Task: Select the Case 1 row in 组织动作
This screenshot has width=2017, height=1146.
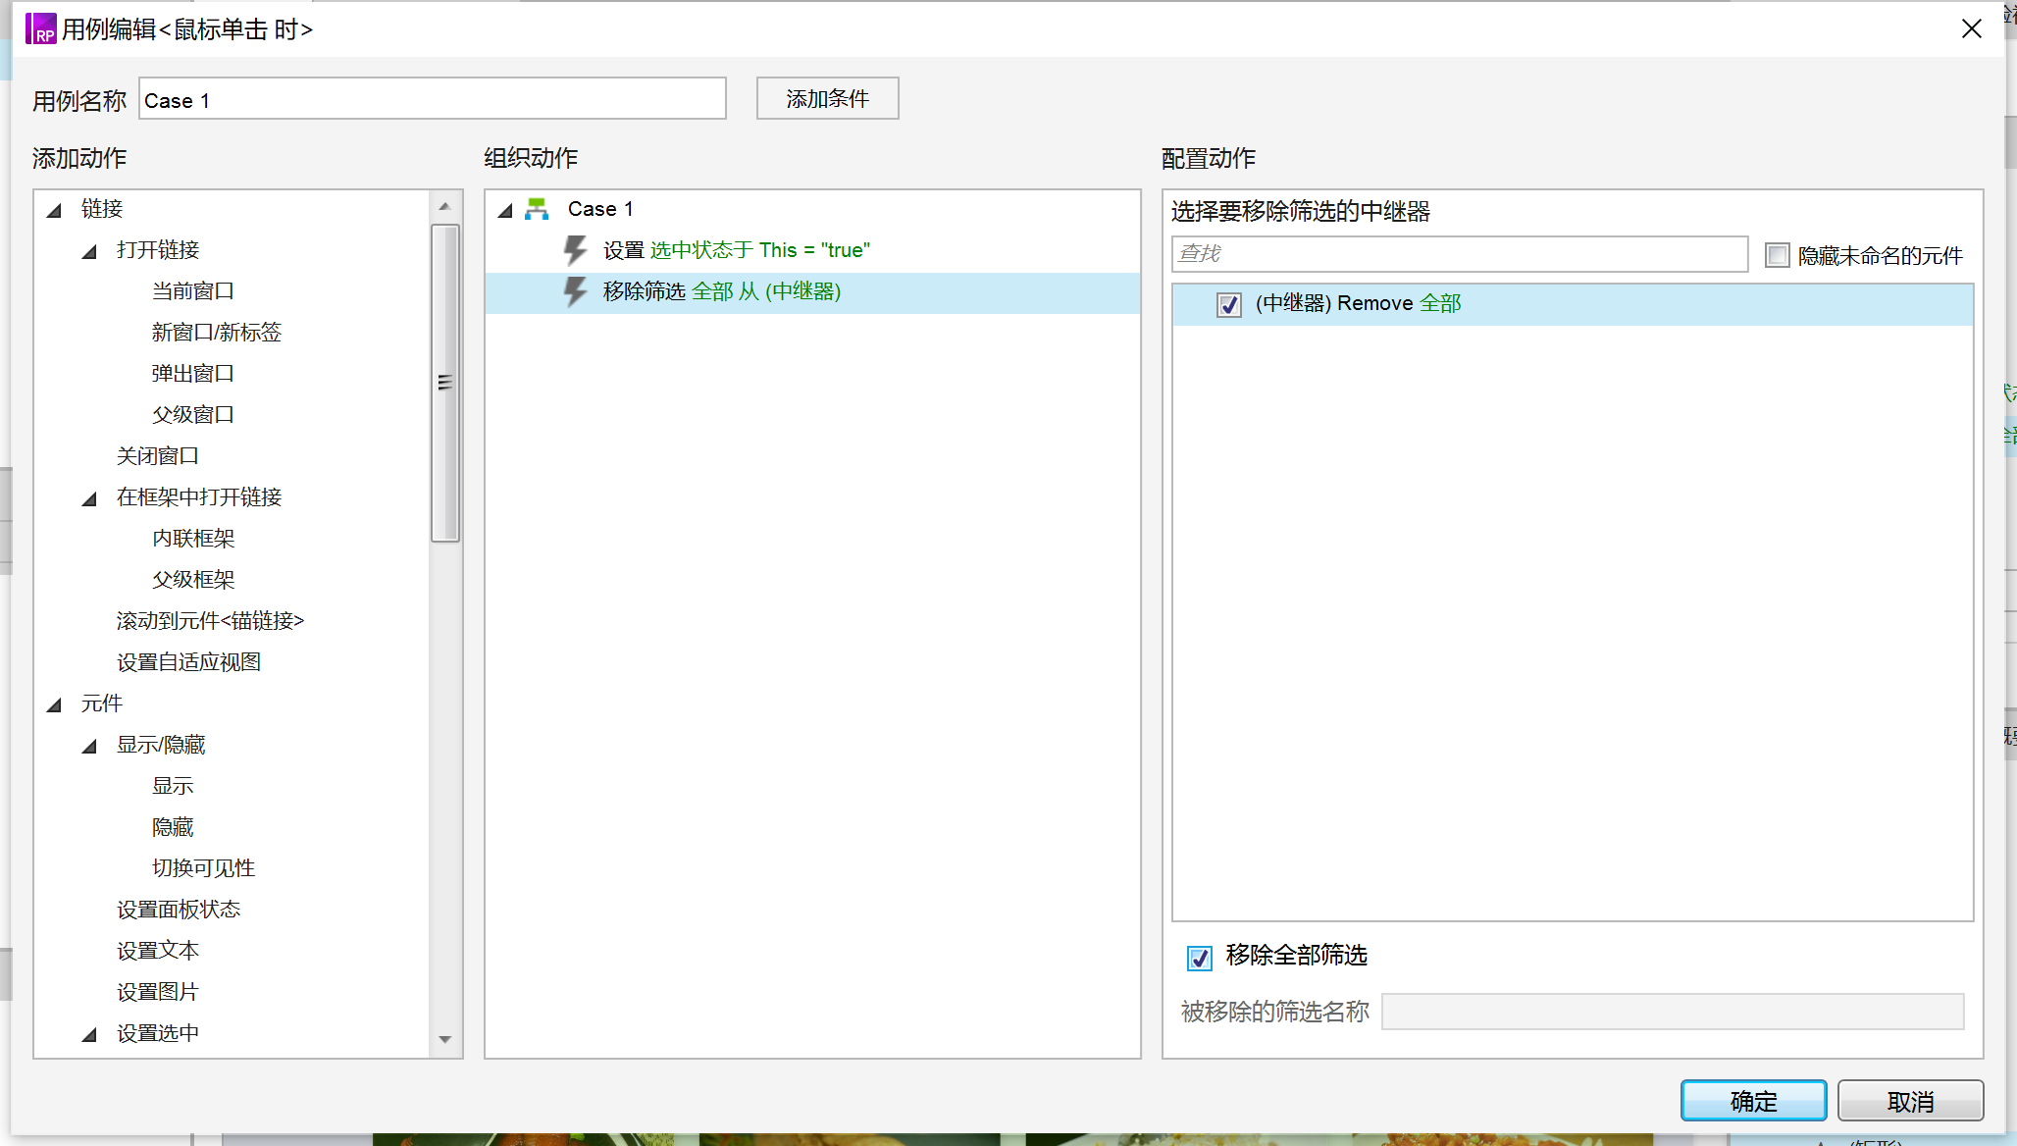Action: pyautogui.click(x=812, y=209)
